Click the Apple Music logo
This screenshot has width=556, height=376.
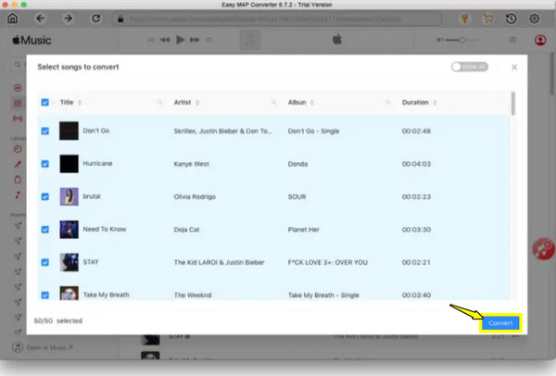[32, 41]
